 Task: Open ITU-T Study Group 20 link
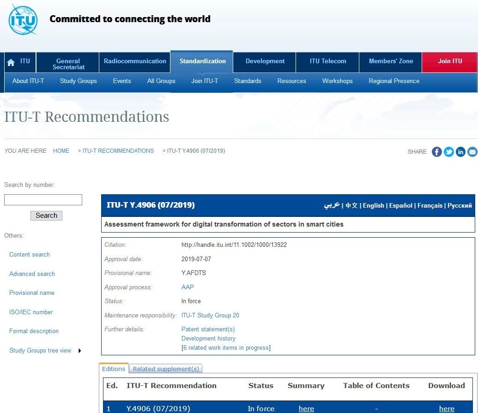210,315
